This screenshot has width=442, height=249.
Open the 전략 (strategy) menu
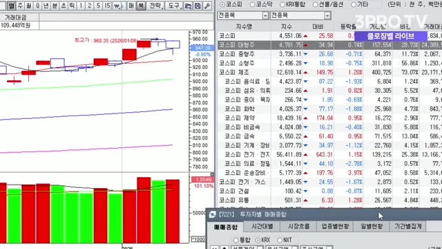pos(156,6)
